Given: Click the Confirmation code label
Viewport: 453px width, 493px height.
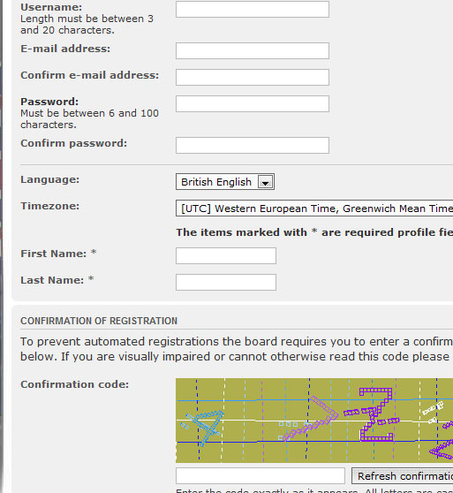Looking at the screenshot, I should point(75,384).
